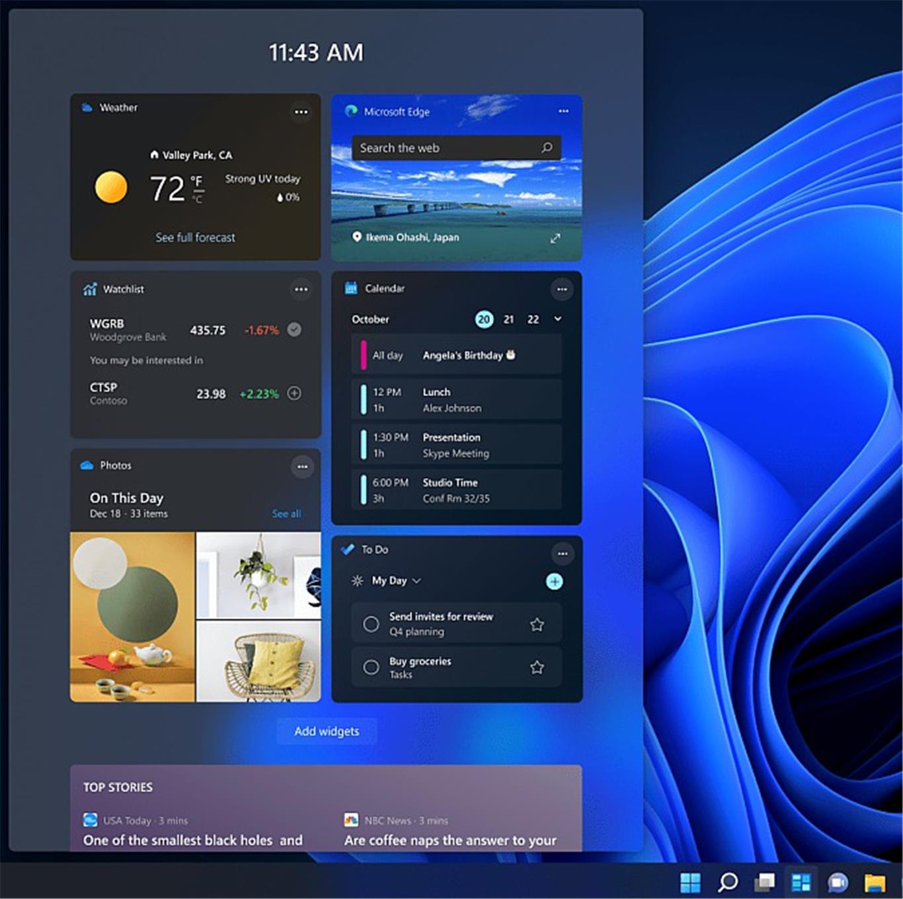903x899 pixels.
Task: Open the Windows Start menu
Action: (x=690, y=882)
